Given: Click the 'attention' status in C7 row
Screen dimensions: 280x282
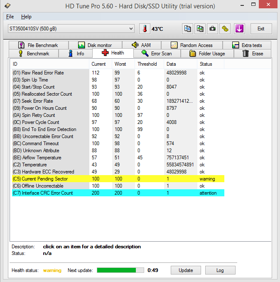Looking at the screenshot, I should click(x=208, y=193).
